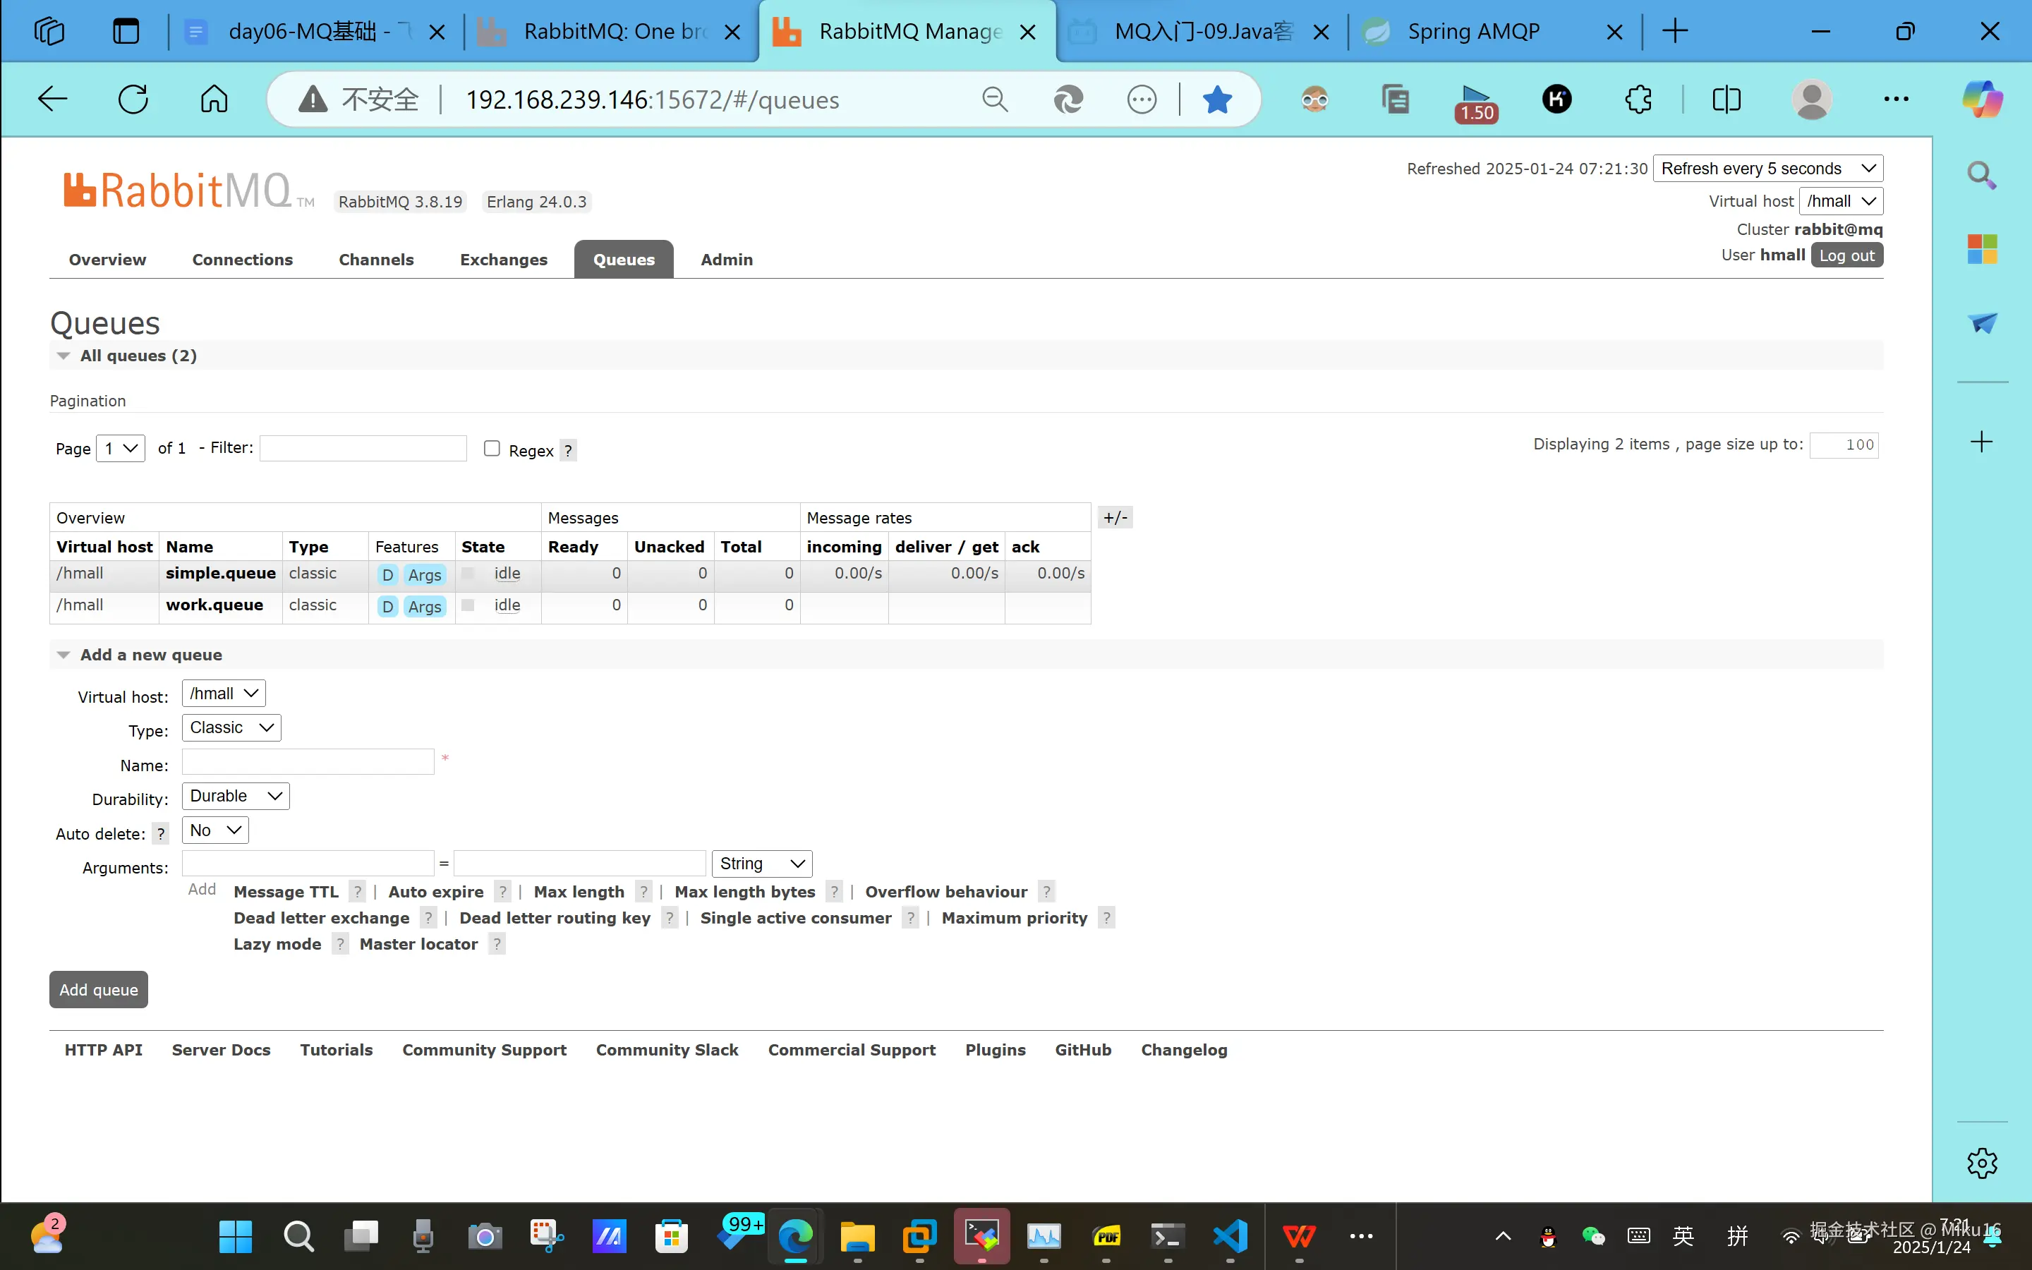Click the zoom magnifier icon in address bar
This screenshot has height=1270, width=2032.
coord(994,100)
